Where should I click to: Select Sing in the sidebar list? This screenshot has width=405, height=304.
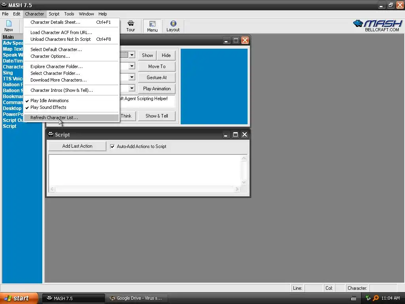click(x=8, y=73)
